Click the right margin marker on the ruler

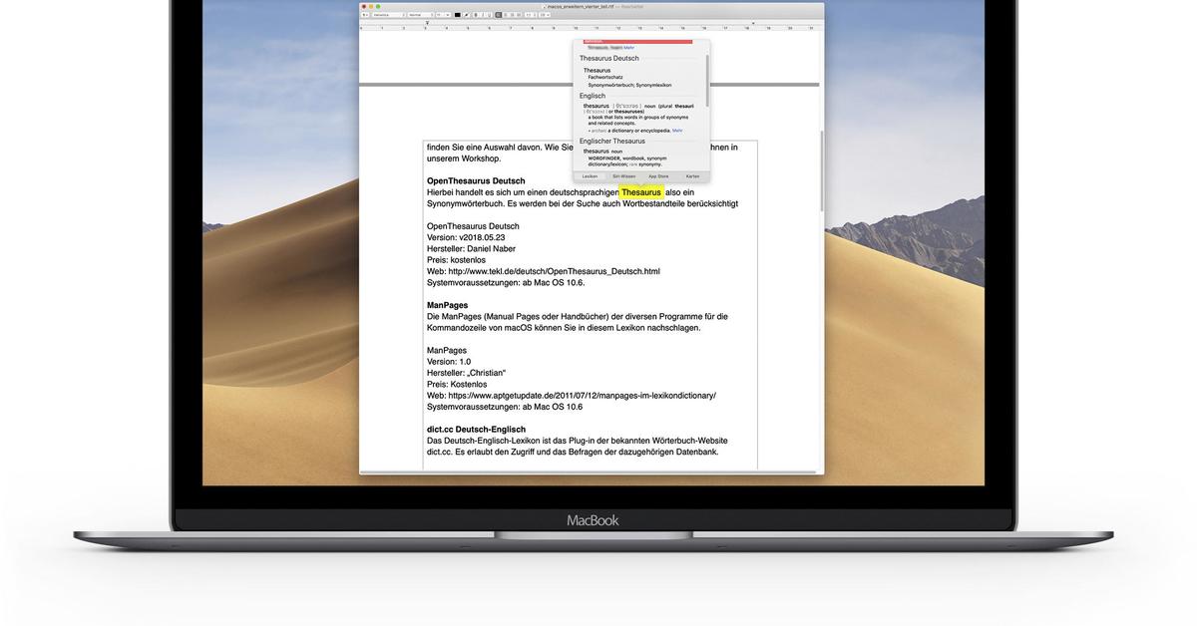point(753,23)
